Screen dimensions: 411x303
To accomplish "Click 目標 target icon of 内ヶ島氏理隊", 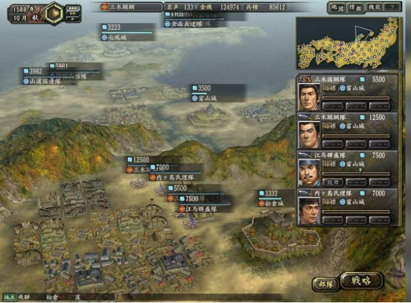I will 329,202.
